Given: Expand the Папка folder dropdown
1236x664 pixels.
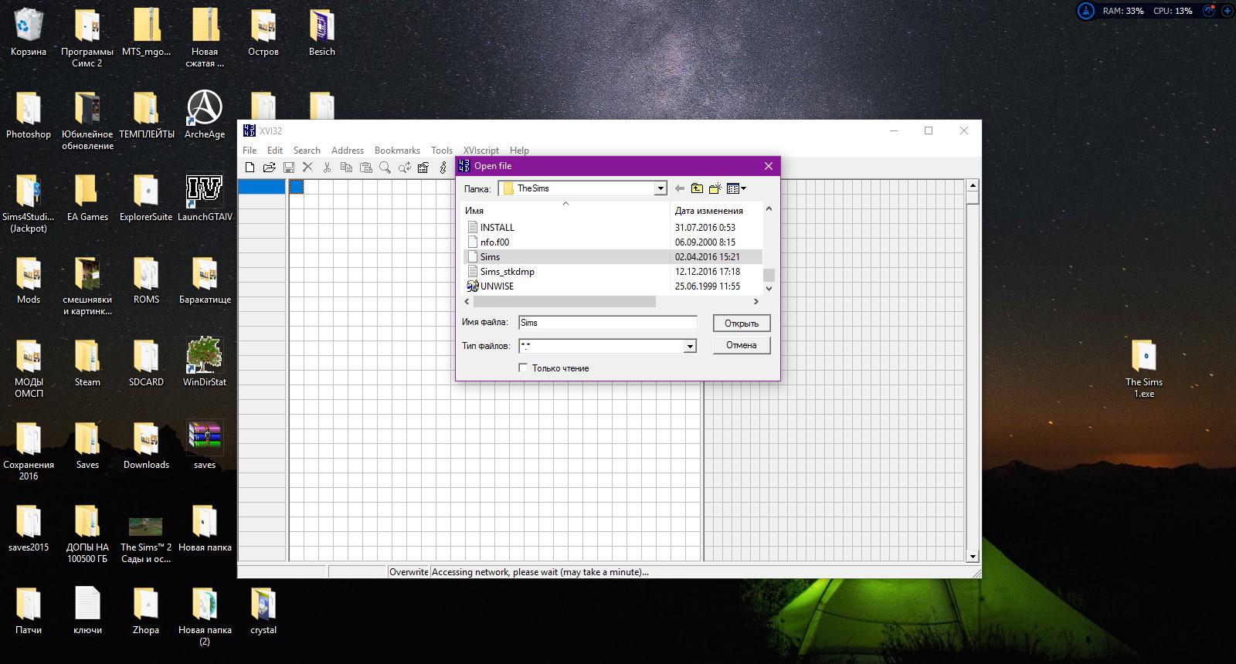Looking at the screenshot, I should point(660,188).
